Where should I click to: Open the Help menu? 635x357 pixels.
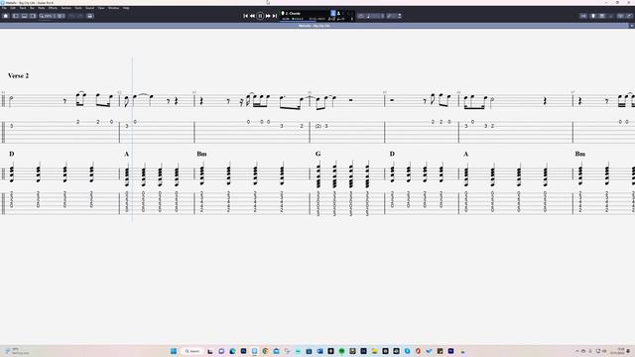126,8
